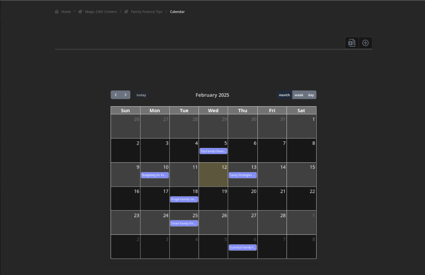
Task: Open the Frugal Family Liv... event on February 18
Action: [x=184, y=199]
